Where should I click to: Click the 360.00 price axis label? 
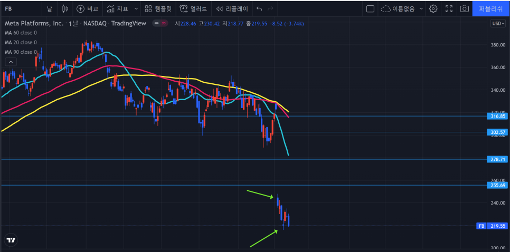[498, 67]
